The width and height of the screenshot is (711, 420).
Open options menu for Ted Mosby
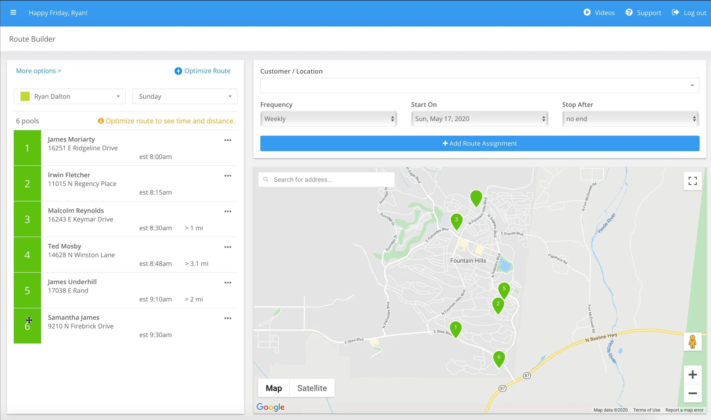(228, 247)
